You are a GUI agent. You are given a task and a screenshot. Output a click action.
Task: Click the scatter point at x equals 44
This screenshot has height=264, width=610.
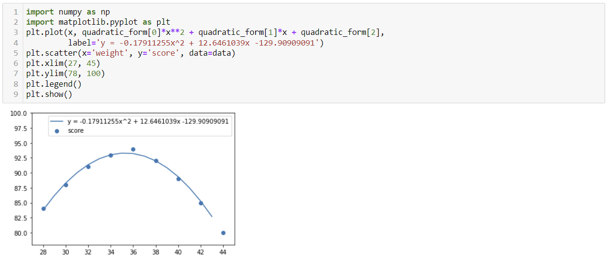coord(223,233)
